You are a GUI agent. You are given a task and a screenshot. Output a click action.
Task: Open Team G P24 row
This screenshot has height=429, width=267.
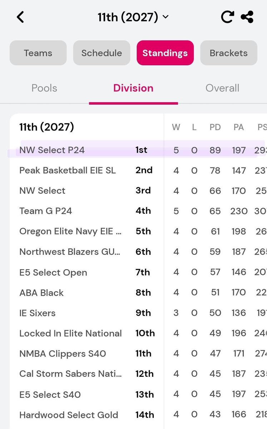138,211
